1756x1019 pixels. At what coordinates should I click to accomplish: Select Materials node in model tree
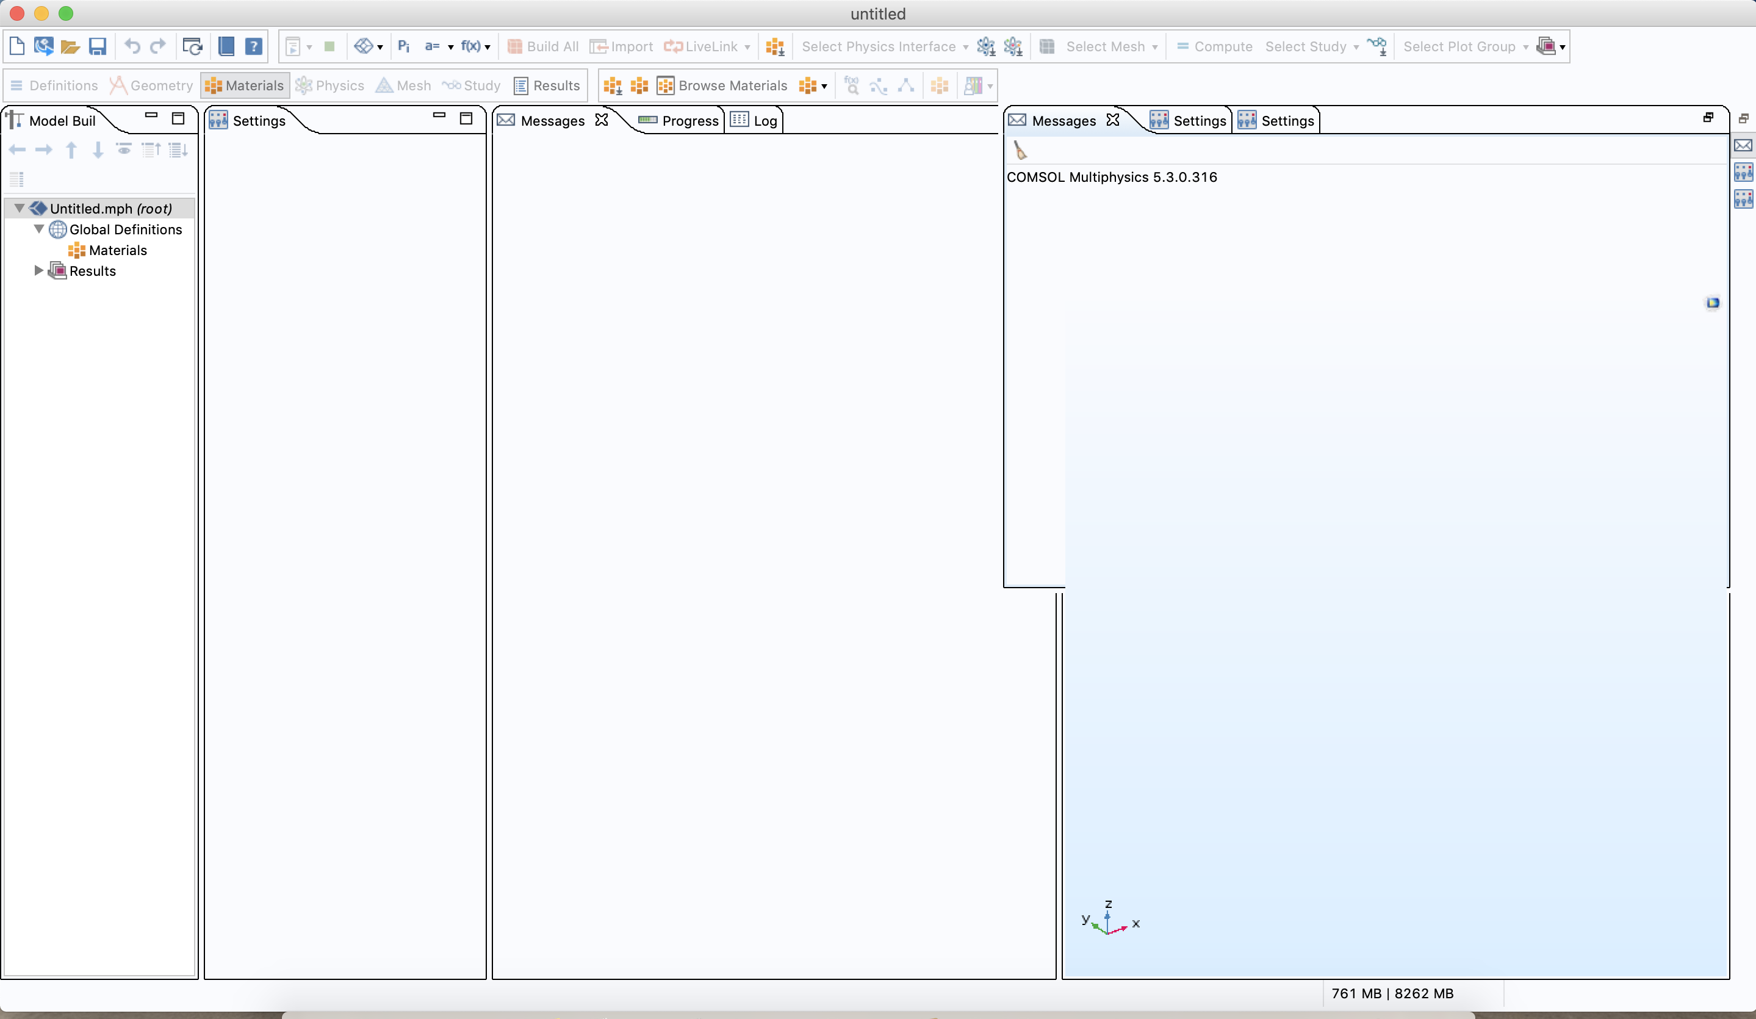117,250
